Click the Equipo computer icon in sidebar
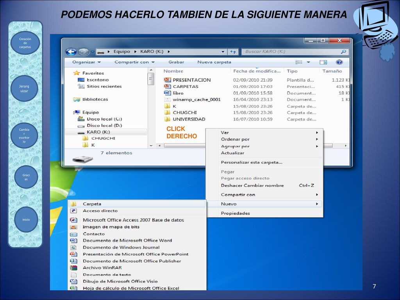Image resolution: width=400 pixels, height=300 pixels. (77, 112)
